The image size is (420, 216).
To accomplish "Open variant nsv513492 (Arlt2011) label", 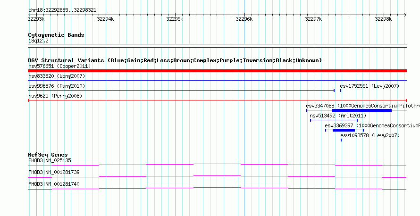I will click(x=338, y=116).
